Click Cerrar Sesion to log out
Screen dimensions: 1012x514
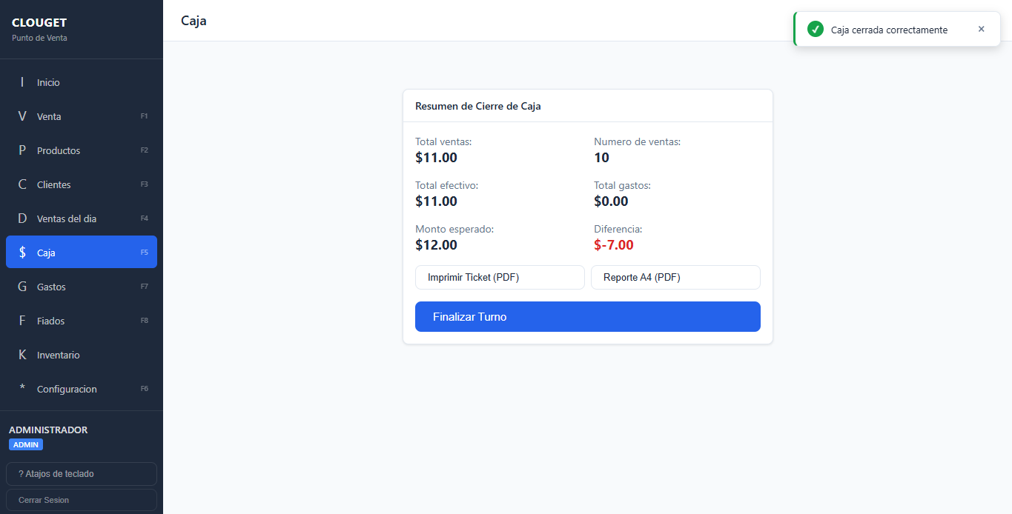[x=82, y=500]
